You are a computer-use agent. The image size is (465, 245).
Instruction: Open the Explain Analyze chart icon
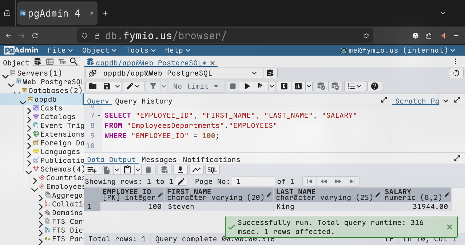point(298,86)
